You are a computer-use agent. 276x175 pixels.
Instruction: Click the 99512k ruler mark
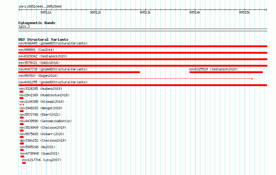click(x=96, y=12)
